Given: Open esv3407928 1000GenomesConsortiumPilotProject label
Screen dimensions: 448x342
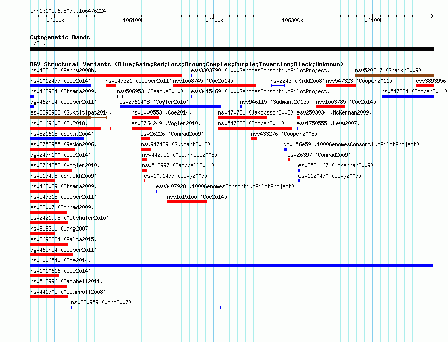Looking at the screenshot, I should (225, 186).
